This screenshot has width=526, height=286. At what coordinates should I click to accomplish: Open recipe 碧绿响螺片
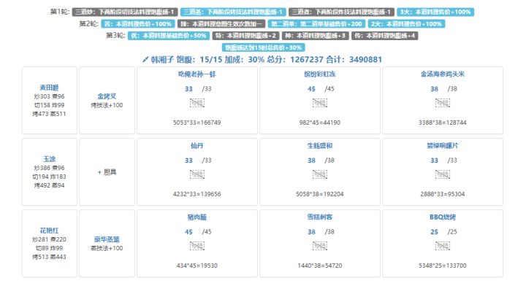[x=443, y=146]
